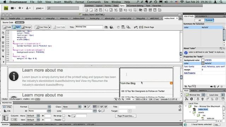The width and height of the screenshot is (226, 127).
Task: Click the Add Property link
Action: (190, 73)
